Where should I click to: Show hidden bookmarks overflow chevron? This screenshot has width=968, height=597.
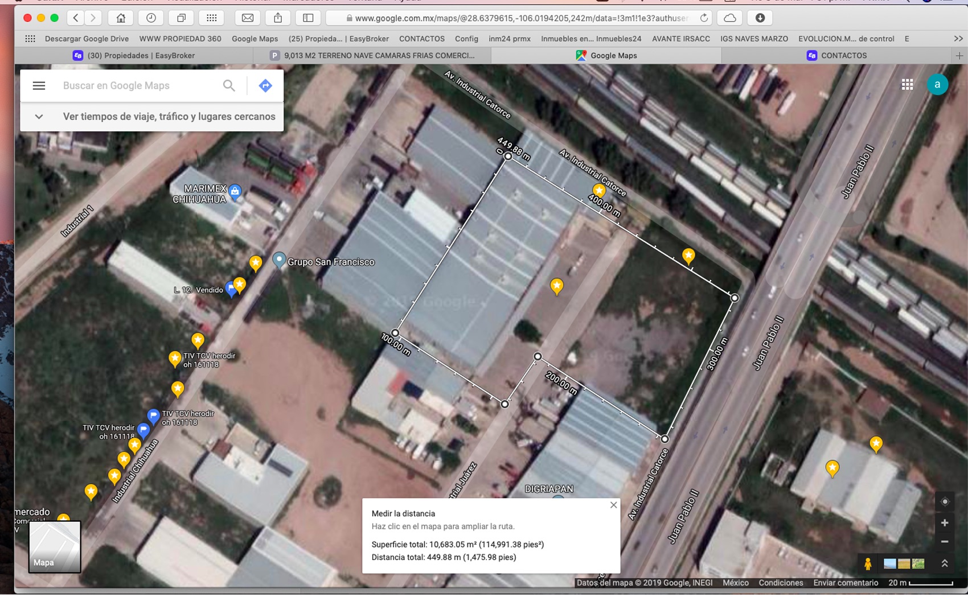[958, 39]
